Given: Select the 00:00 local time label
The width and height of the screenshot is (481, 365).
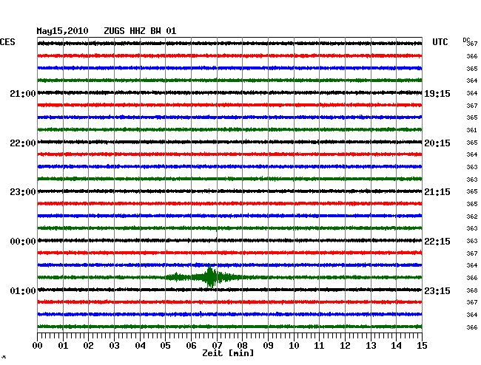Looking at the screenshot, I should (x=23, y=242).
